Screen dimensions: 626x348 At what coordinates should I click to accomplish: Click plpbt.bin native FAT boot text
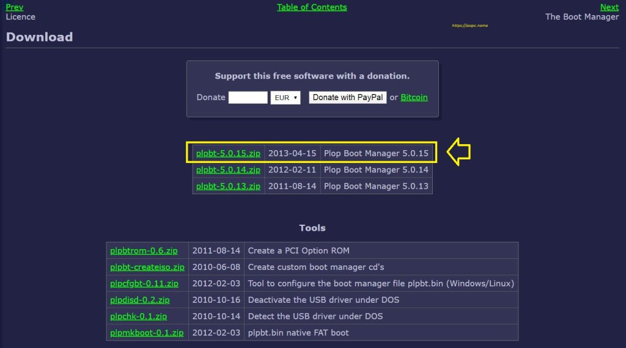[x=298, y=333]
